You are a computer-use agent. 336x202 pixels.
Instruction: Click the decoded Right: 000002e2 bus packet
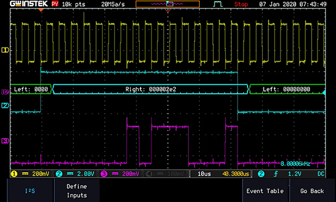pyautogui.click(x=151, y=89)
